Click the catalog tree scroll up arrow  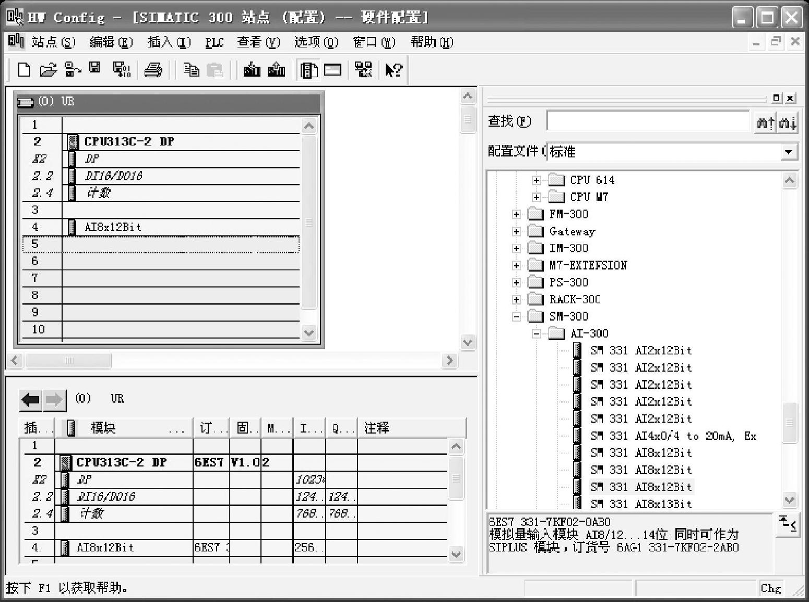(790, 181)
